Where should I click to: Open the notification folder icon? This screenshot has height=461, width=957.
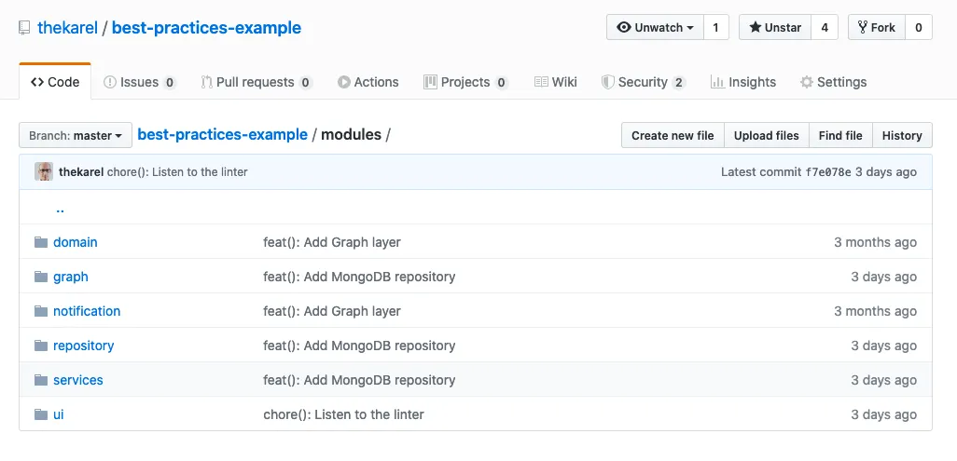pos(41,312)
